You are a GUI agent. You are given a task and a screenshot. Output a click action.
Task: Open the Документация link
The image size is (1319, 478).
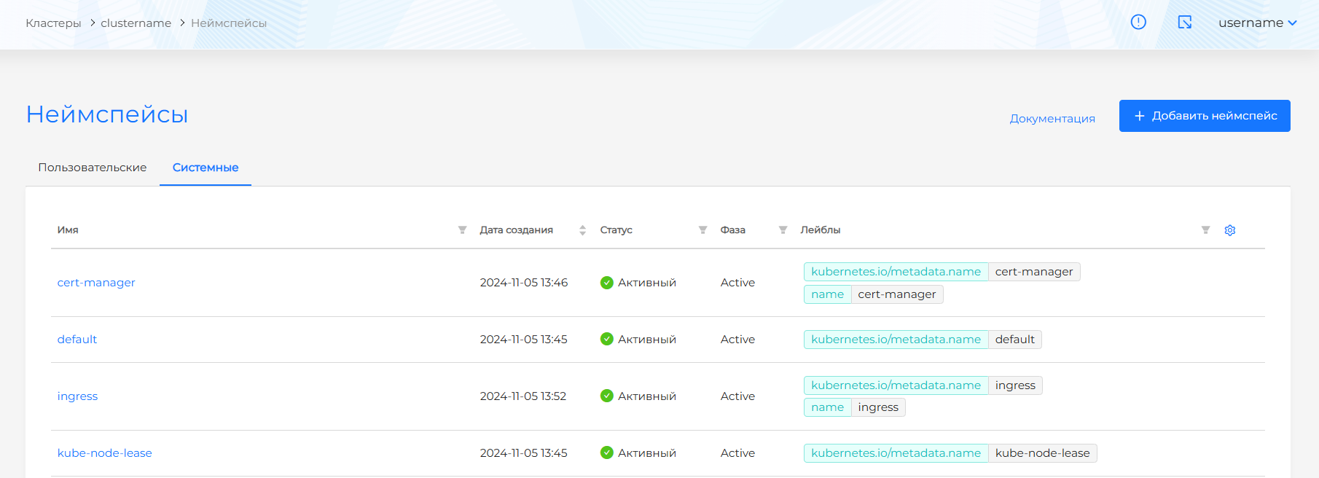pos(1052,119)
